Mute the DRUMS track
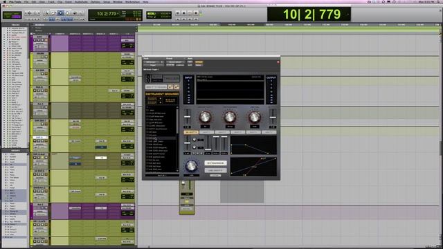The width and height of the screenshot is (443, 249). [x=46, y=57]
